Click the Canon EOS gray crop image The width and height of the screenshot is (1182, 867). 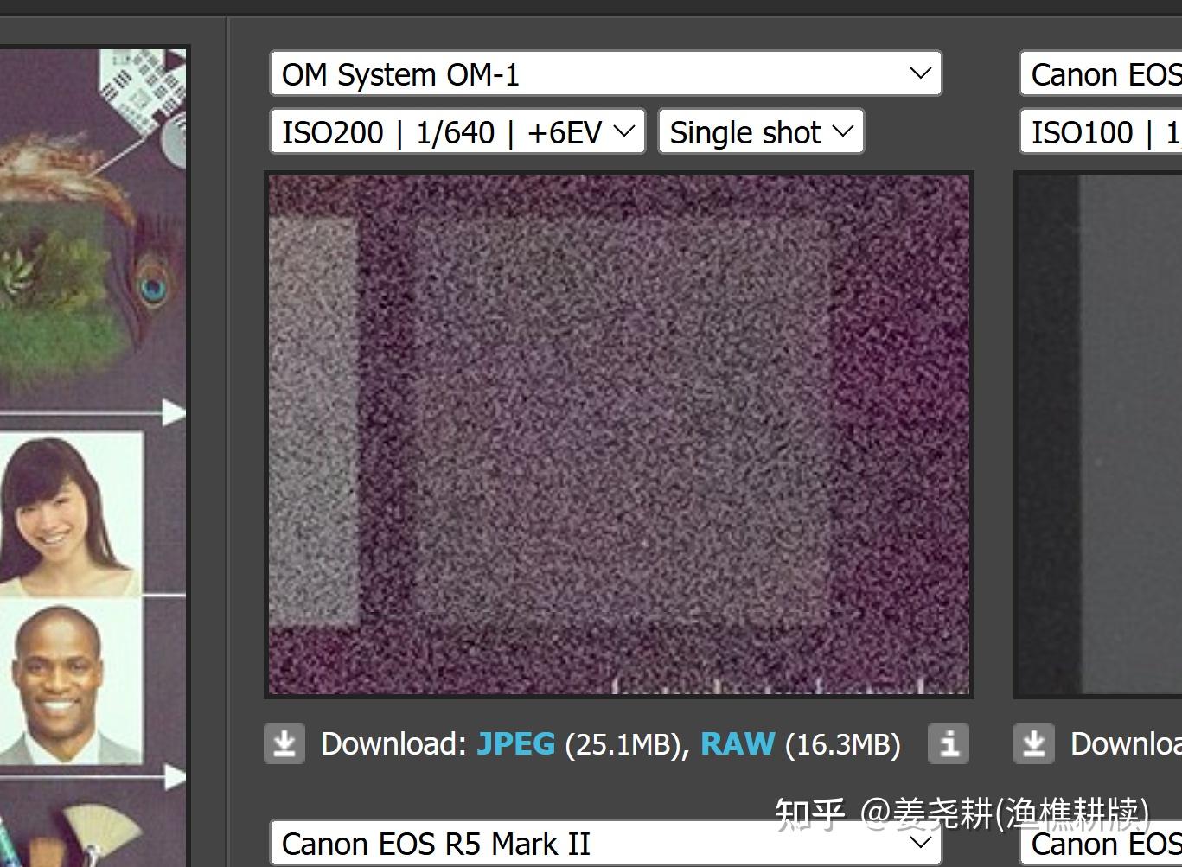point(1098,435)
